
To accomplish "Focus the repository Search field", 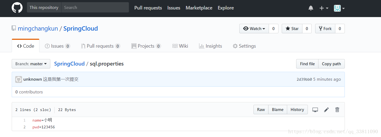I will pos(95,8).
